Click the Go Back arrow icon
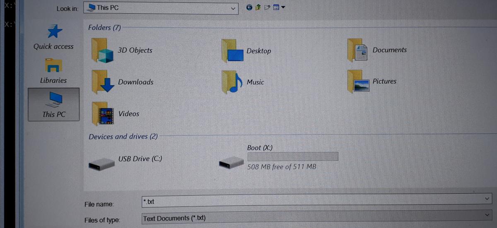The height and width of the screenshot is (228, 497). pyautogui.click(x=249, y=7)
